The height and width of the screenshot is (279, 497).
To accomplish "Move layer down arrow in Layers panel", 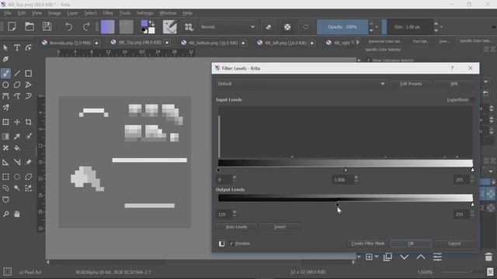I will coord(404,257).
